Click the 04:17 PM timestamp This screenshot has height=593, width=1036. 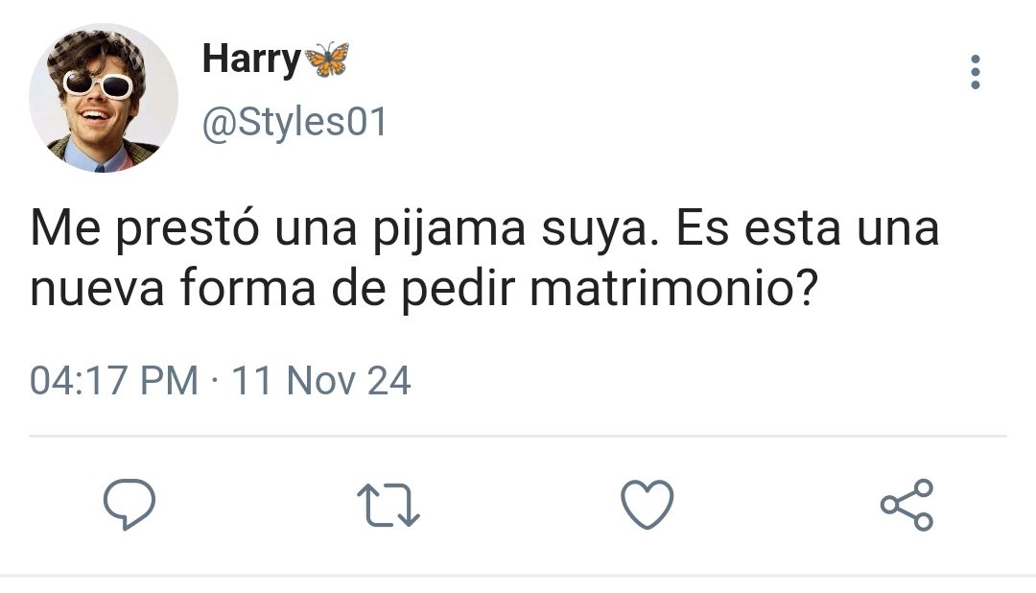click(114, 381)
